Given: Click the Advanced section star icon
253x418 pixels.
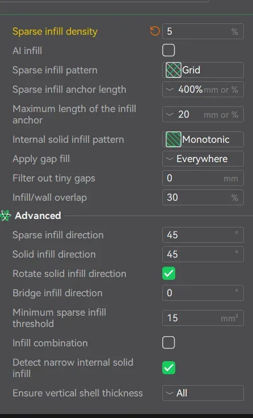Looking at the screenshot, I should tap(5, 216).
